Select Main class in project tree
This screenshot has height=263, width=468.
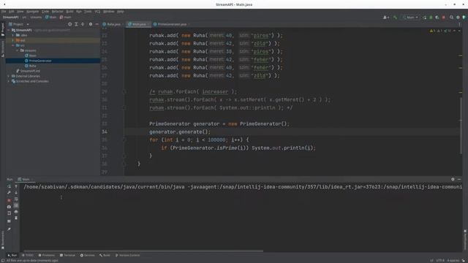coord(31,56)
